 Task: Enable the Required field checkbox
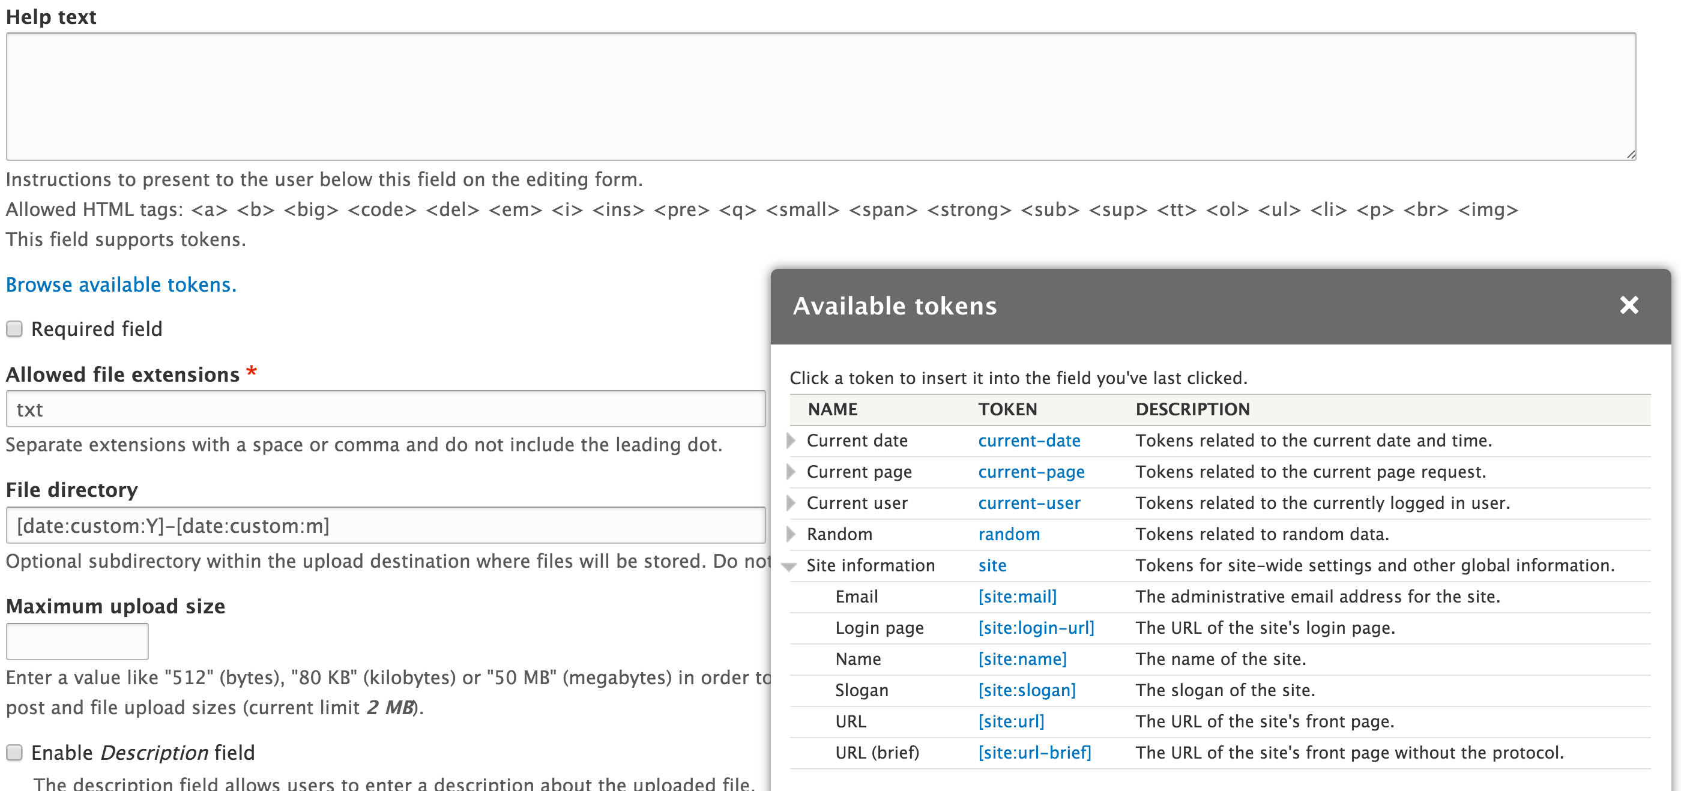(x=14, y=329)
